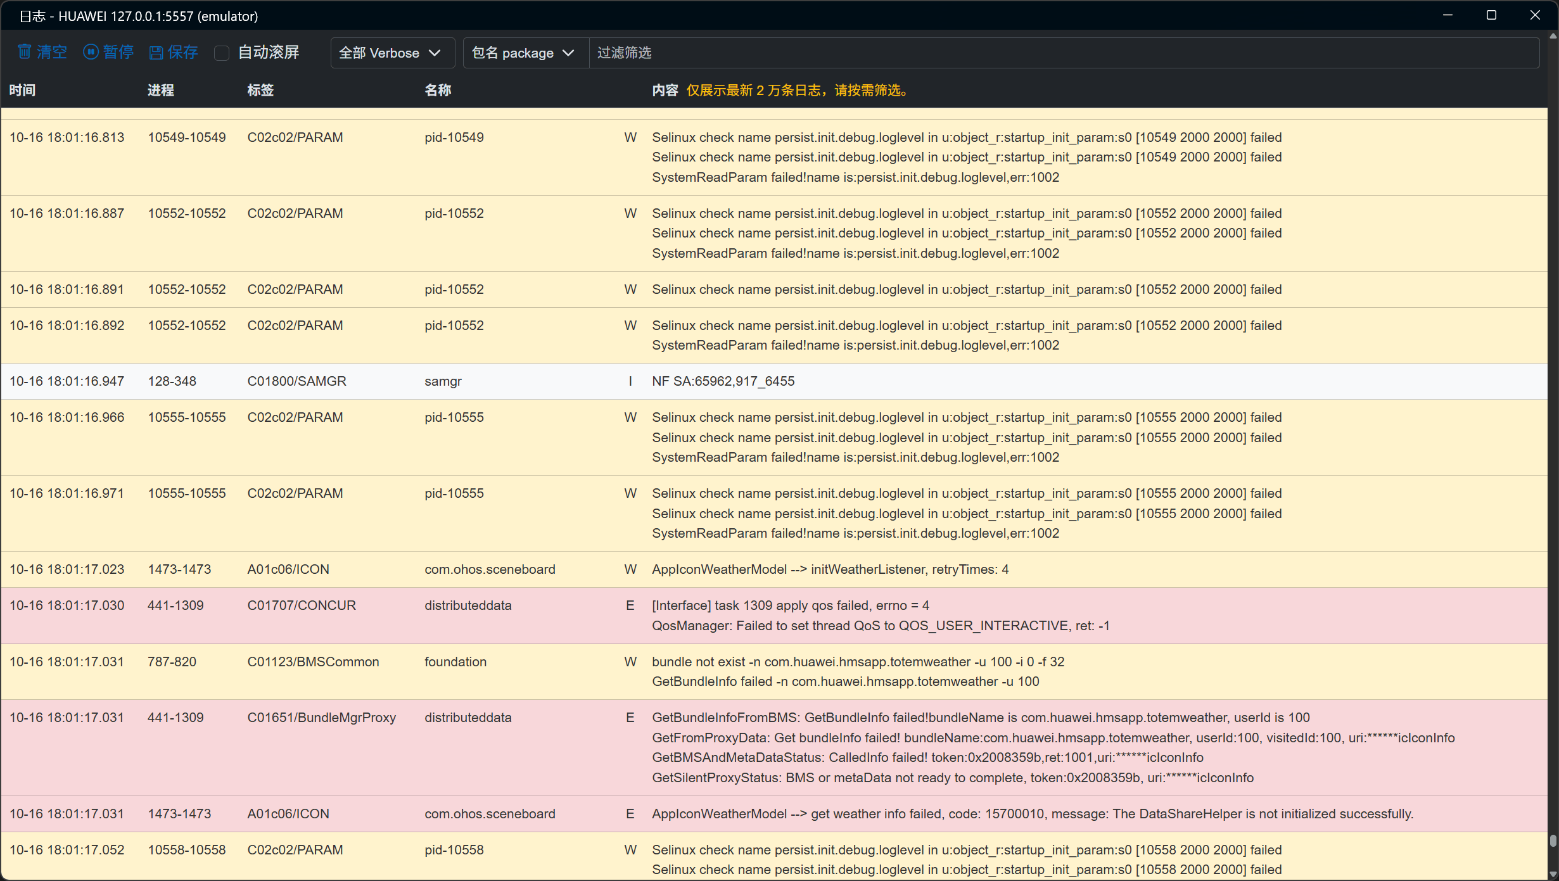Click process ID 128-348
Image resolution: width=1559 pixels, height=881 pixels.
pos(172,381)
